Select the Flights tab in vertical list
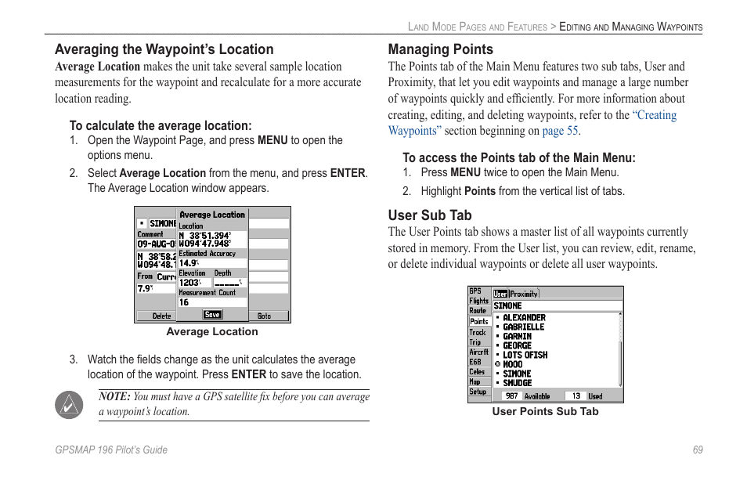Screen dimensions: 747x484 tap(478, 301)
